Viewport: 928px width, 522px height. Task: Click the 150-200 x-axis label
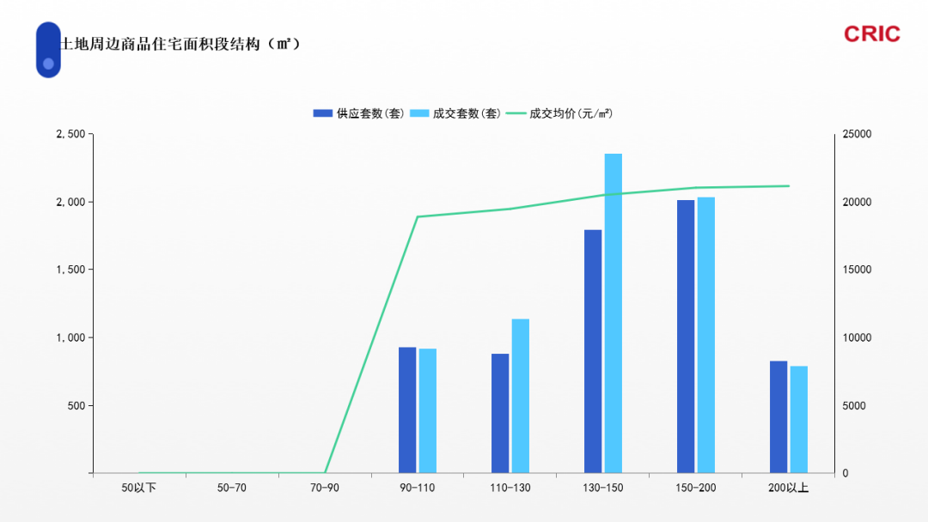tap(696, 488)
